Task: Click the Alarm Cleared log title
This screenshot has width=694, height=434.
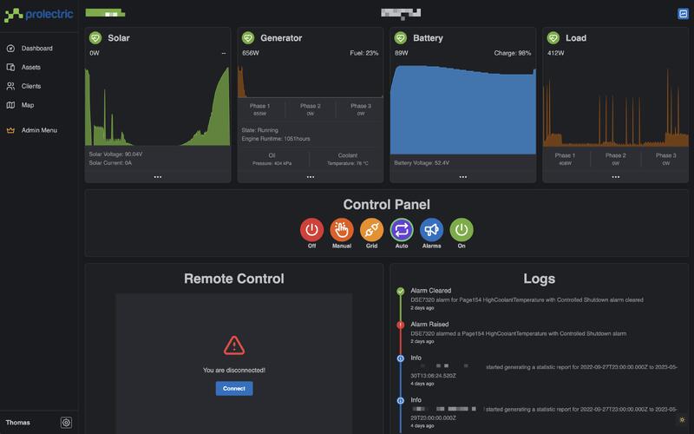Action: pos(430,291)
